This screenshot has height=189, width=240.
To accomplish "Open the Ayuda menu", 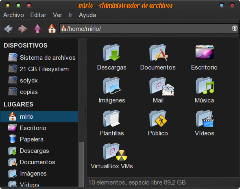I will [87, 15].
